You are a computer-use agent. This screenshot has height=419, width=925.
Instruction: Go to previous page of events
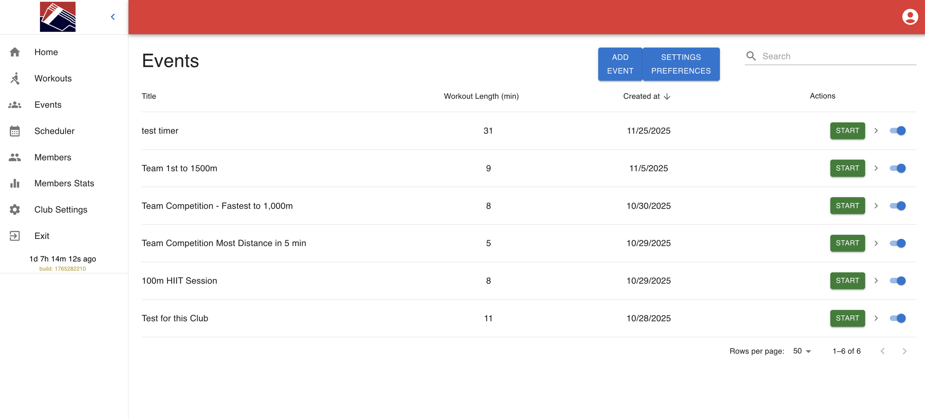click(883, 351)
